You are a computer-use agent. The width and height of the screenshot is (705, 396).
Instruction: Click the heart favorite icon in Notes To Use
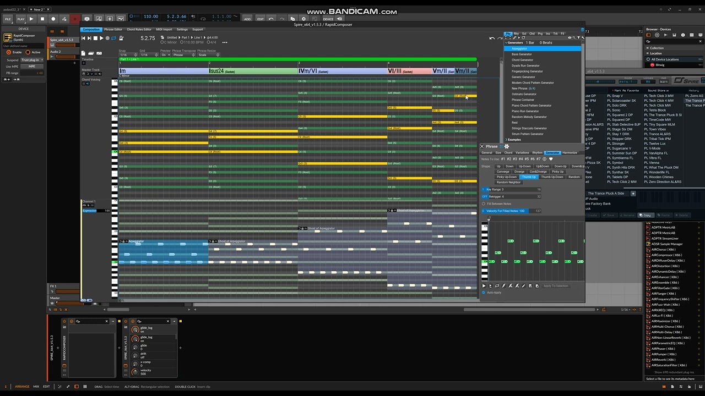pos(551,159)
